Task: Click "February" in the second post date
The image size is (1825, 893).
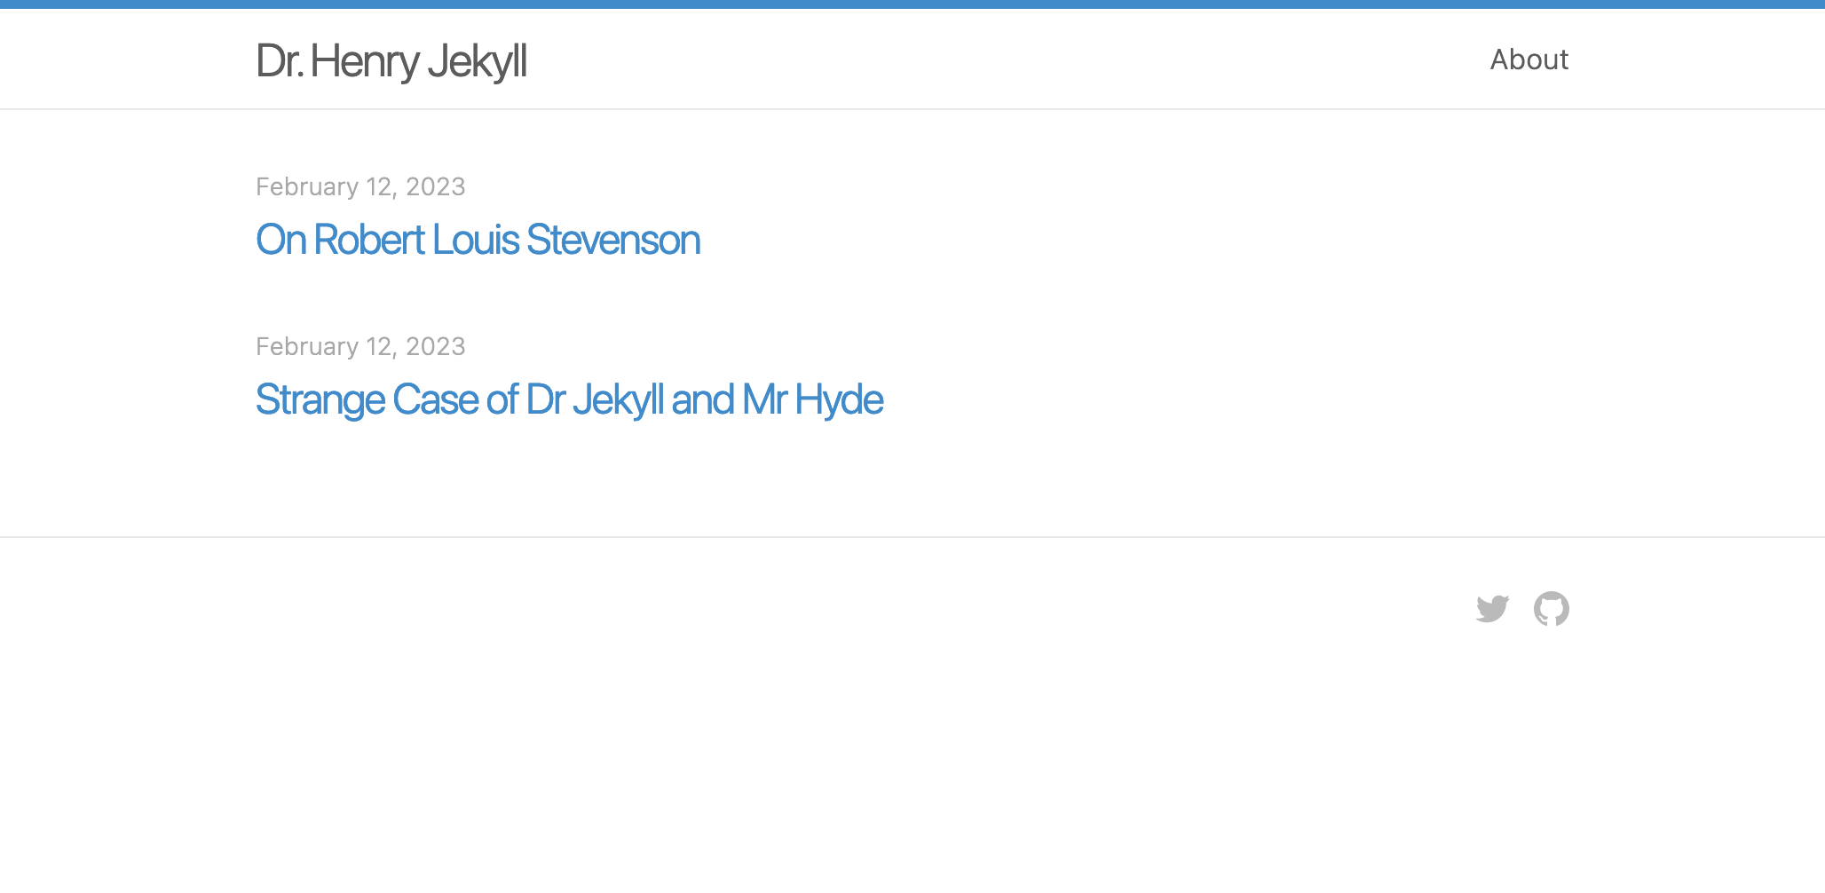Action: pos(307,346)
